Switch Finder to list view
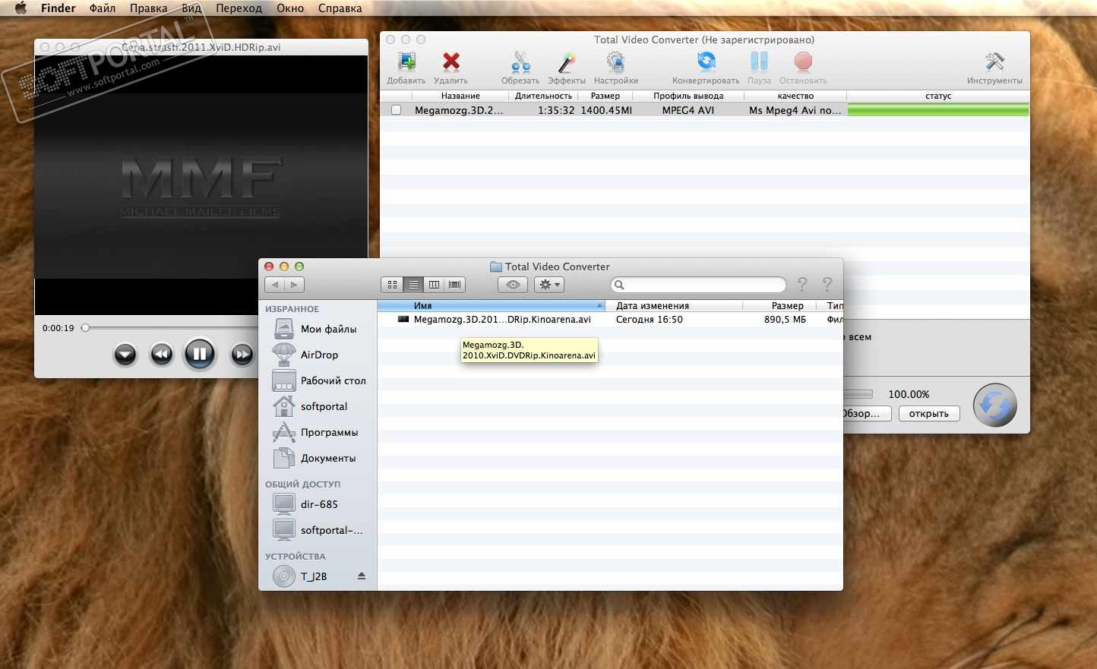 pos(413,285)
